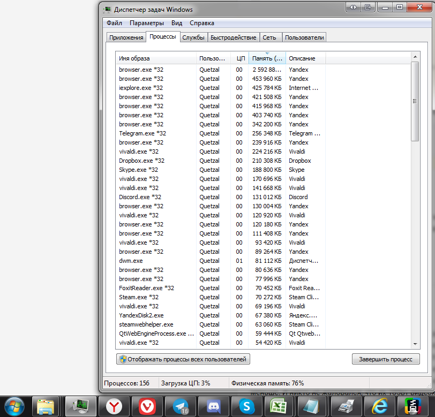Open Discord from the taskbar
Screen dimensions: 435x417
click(214, 406)
